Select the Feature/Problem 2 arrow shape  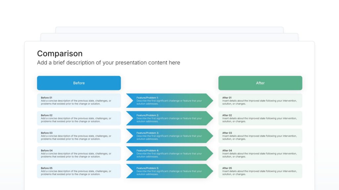(x=169, y=118)
